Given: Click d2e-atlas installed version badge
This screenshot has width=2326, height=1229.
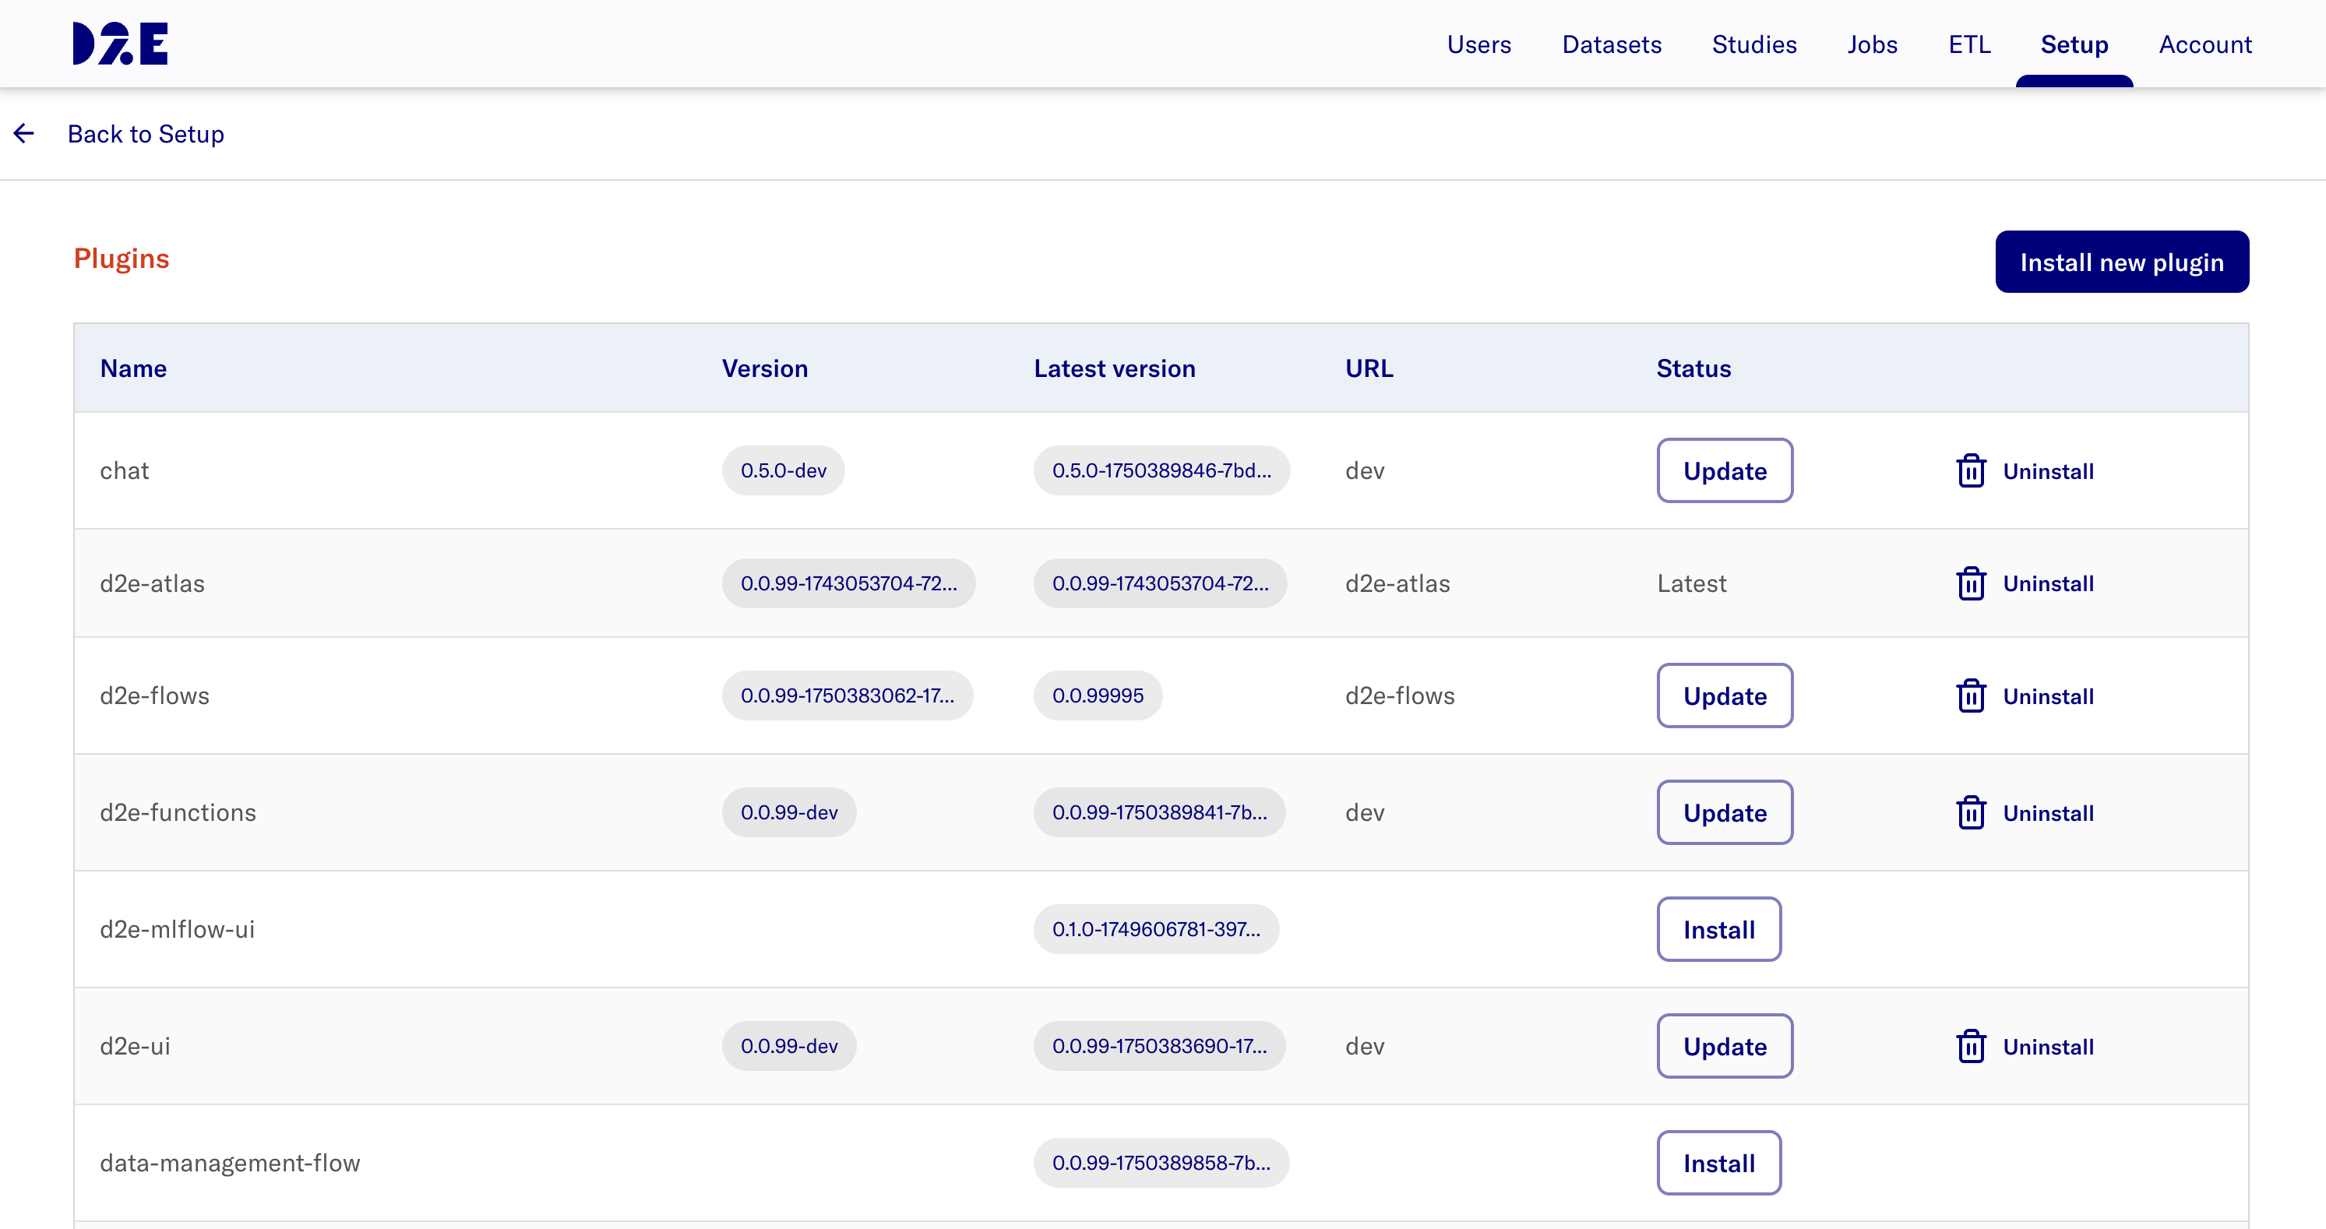Looking at the screenshot, I should click(848, 583).
